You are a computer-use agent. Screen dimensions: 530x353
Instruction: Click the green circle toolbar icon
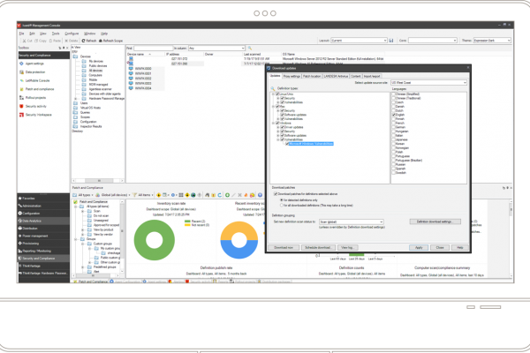(x=227, y=195)
